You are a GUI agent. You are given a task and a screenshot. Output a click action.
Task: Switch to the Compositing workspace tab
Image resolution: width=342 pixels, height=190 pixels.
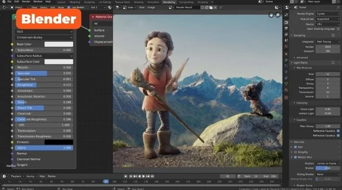186,2
